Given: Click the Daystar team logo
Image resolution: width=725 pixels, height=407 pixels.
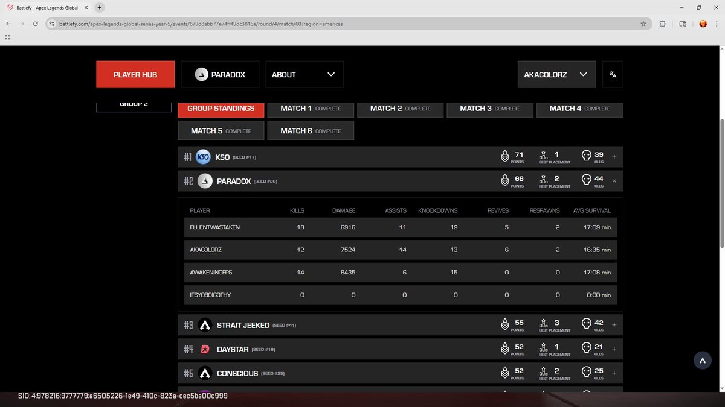Looking at the screenshot, I should pos(205,349).
